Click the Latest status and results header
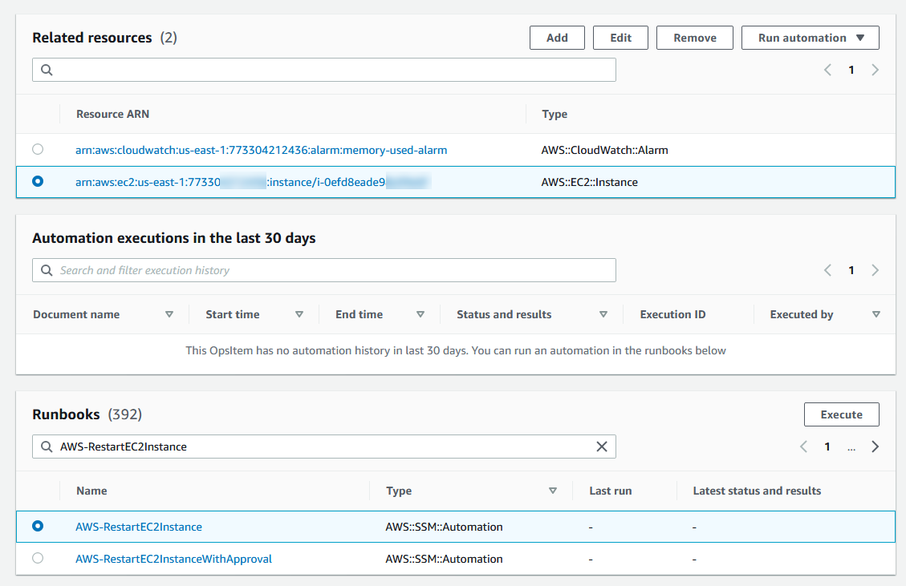 click(757, 491)
